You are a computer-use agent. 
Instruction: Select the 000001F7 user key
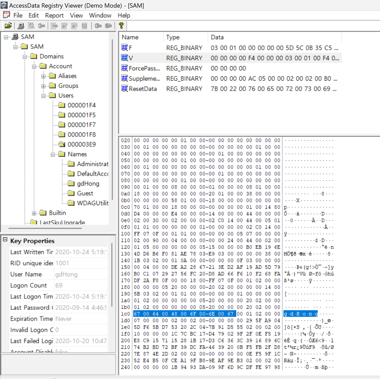point(82,125)
